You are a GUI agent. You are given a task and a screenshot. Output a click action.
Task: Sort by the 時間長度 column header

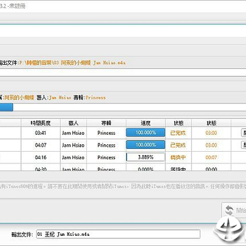click(x=41, y=123)
